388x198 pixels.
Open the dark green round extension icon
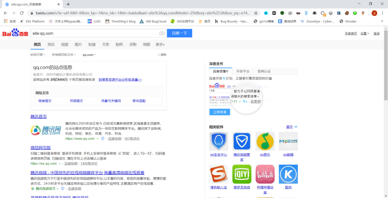point(282,13)
